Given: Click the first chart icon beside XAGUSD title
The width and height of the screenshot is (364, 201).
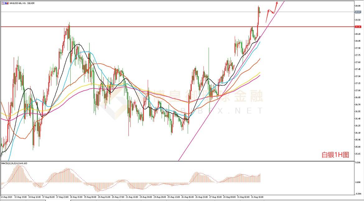Looking at the screenshot, I should click(2, 3).
